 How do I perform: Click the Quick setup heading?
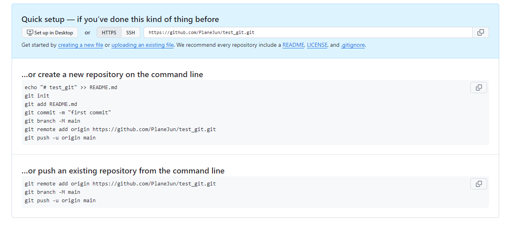120,19
